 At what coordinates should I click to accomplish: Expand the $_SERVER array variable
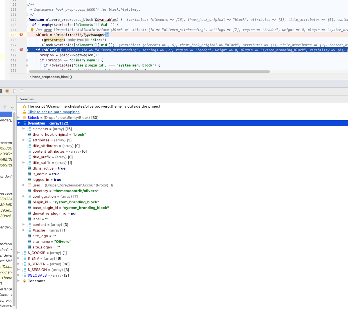[x=19, y=264]
